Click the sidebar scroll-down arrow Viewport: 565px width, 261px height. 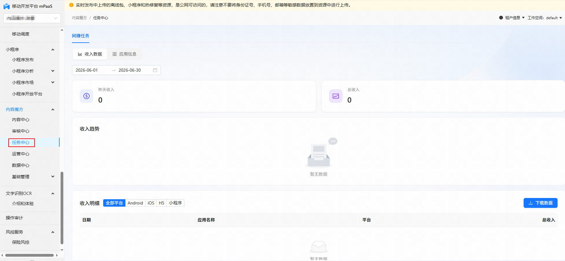[62, 250]
